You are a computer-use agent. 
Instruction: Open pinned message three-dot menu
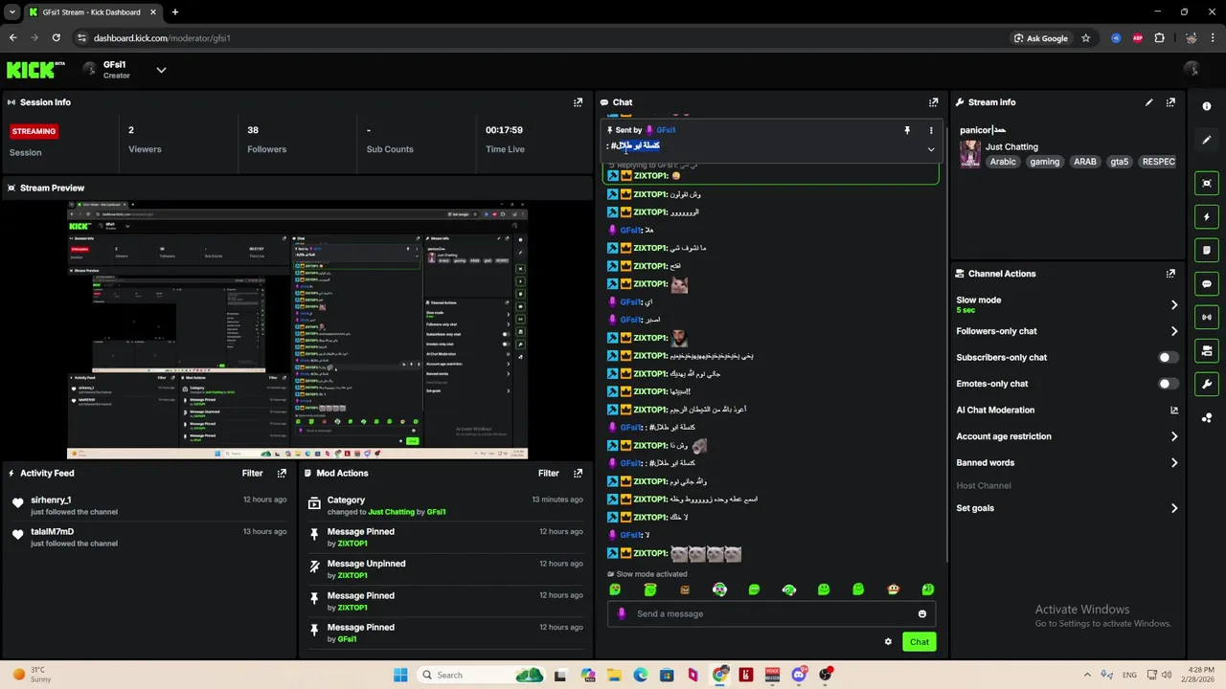(931, 130)
